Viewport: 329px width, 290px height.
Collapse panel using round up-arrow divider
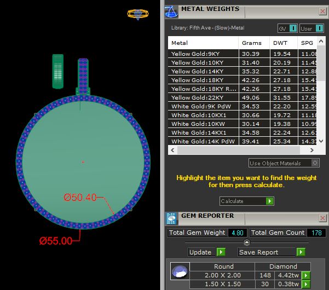[246, 242]
